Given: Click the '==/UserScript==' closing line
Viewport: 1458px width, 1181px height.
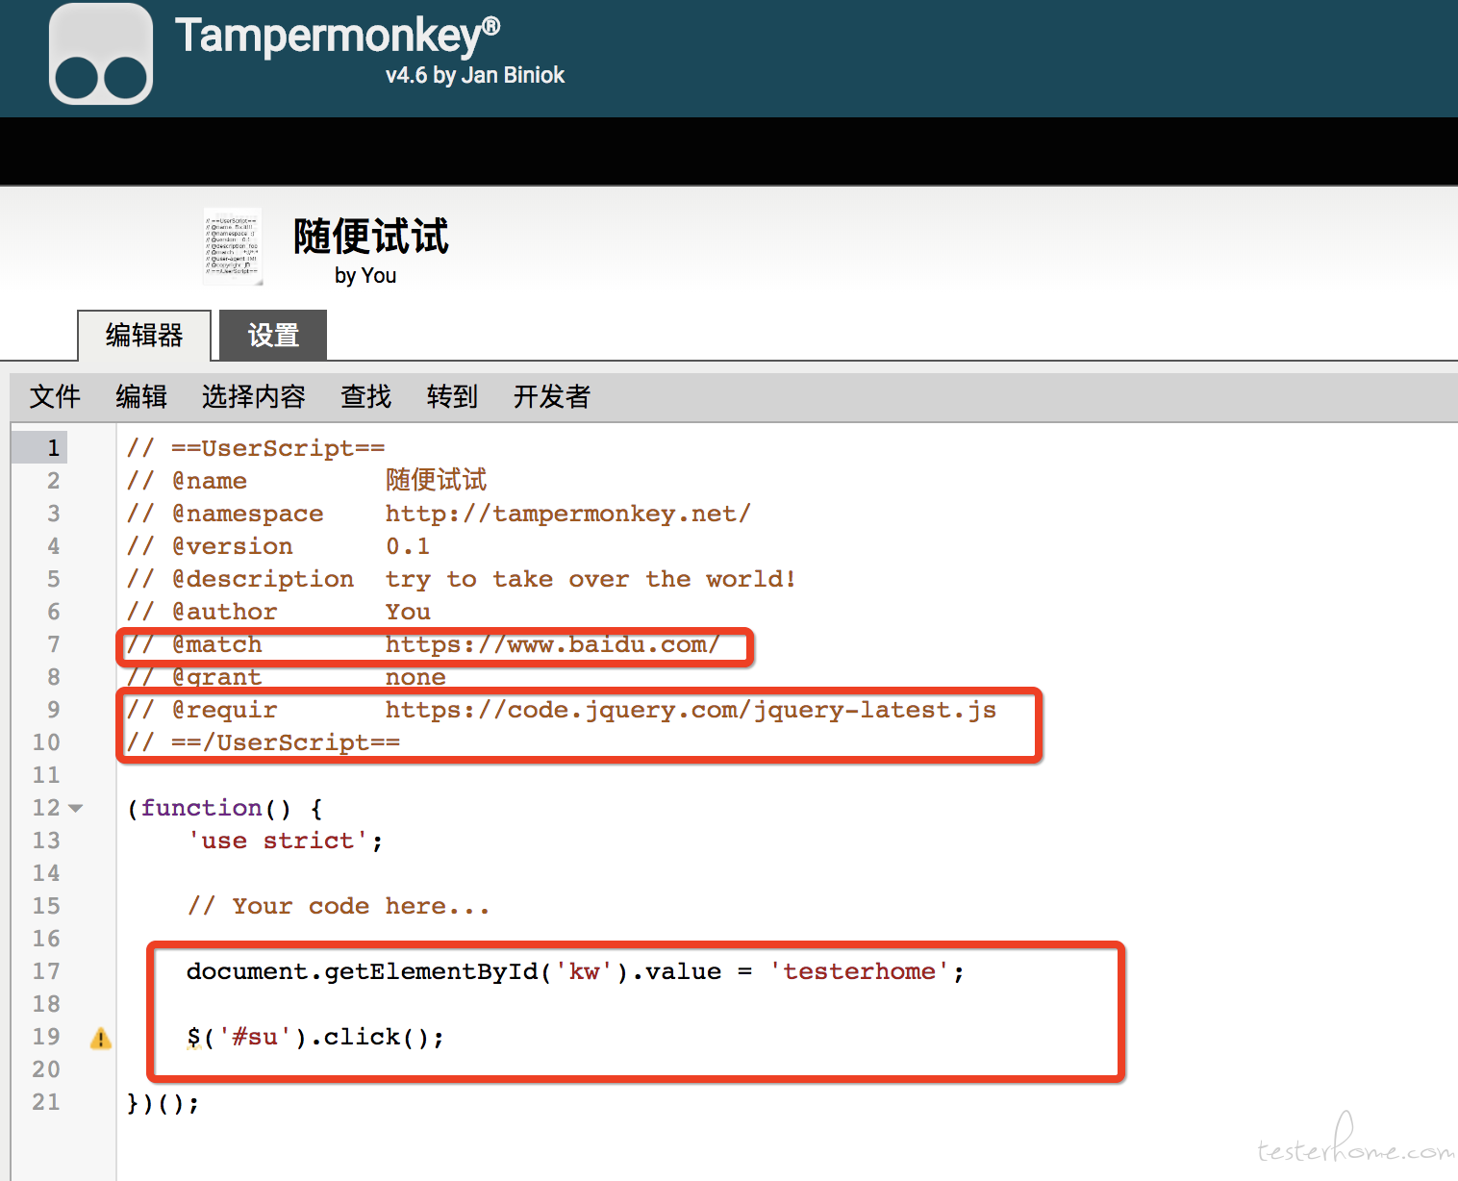Looking at the screenshot, I should pyautogui.click(x=264, y=742).
